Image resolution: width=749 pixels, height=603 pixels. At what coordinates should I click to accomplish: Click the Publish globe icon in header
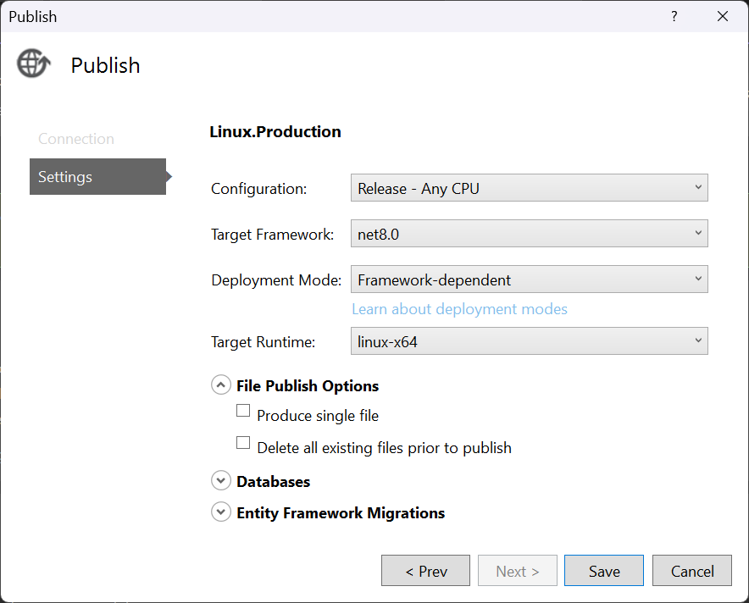[34, 64]
